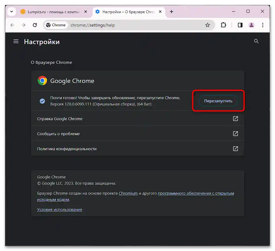The width and height of the screenshot is (275, 251).
Task: Switch to the Lumpics.ru tab
Action: (x=50, y=12)
